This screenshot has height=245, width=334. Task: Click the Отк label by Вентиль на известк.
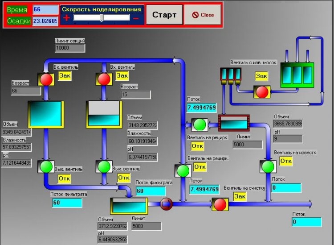286,161
